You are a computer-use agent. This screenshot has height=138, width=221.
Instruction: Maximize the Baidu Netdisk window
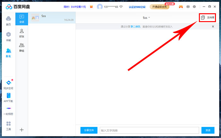tap(210, 7)
